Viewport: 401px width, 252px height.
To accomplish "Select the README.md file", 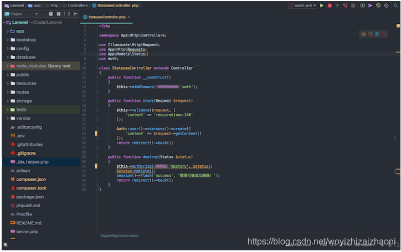I will pos(29,223).
